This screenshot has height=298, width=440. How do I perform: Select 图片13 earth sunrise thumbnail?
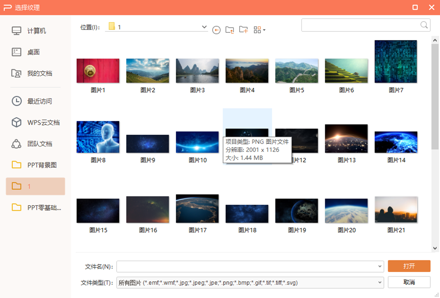click(x=346, y=139)
